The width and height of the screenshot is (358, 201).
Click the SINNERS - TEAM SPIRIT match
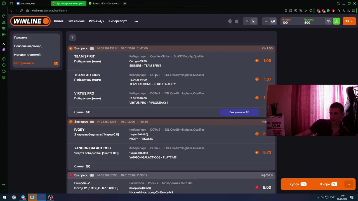pos(145,66)
